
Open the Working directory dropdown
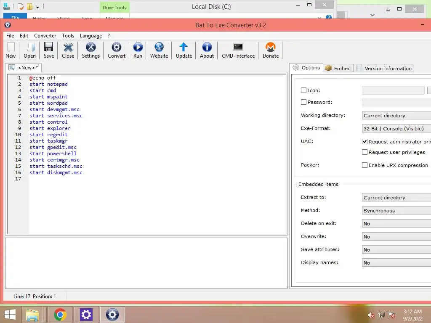(396, 115)
